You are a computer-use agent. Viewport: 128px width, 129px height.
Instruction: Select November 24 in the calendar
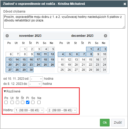point(37,65)
